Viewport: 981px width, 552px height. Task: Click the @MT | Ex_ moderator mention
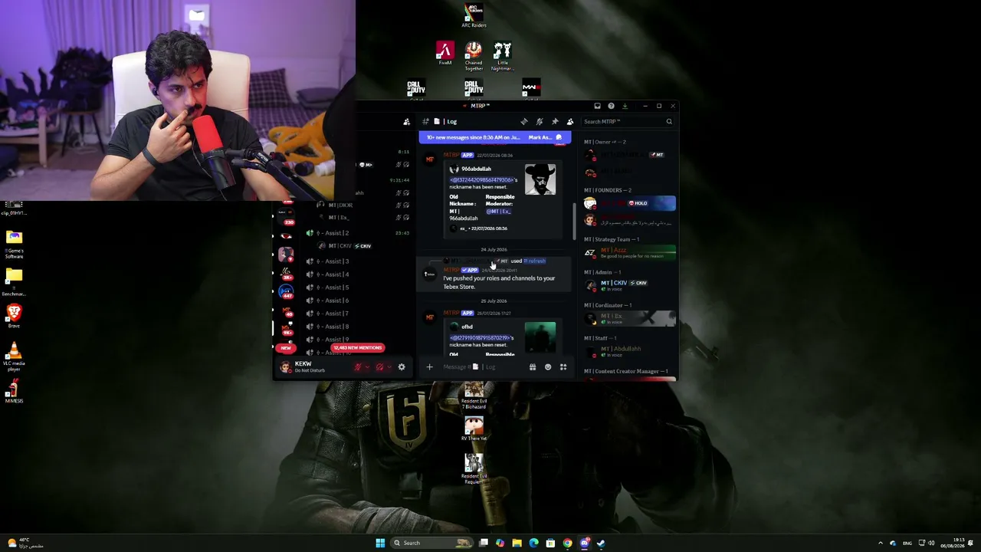[498, 212]
